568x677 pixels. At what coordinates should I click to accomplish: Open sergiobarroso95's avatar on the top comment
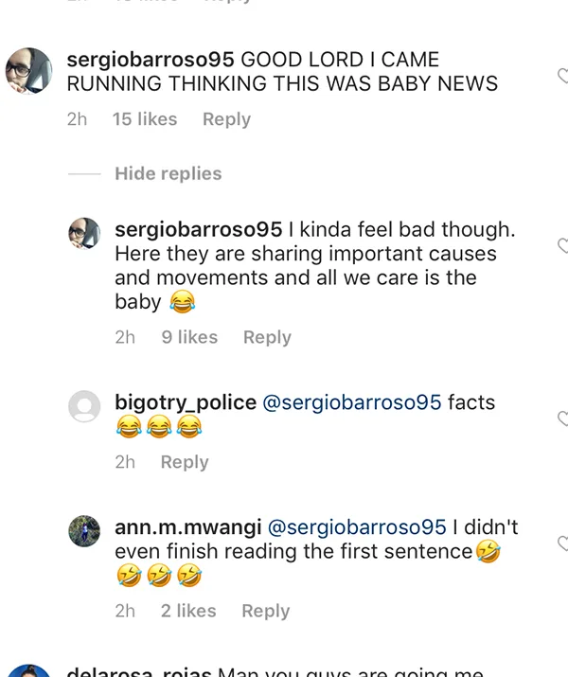pos(28,71)
